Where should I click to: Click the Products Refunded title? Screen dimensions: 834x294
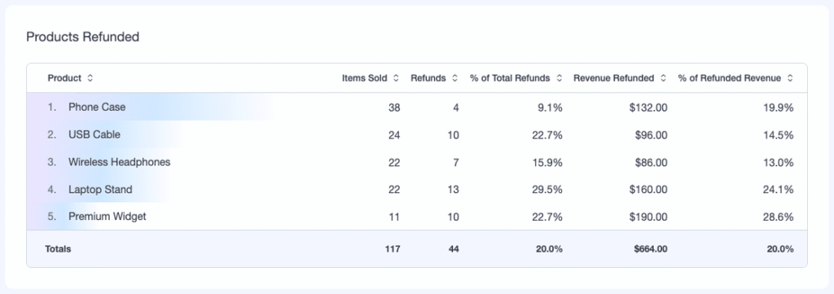[x=82, y=37]
